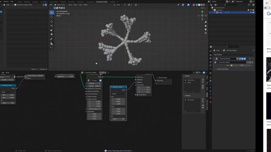The width and height of the screenshot is (271, 152).
Task: Toggle viewport overlays button
Action: click(x=188, y=5)
